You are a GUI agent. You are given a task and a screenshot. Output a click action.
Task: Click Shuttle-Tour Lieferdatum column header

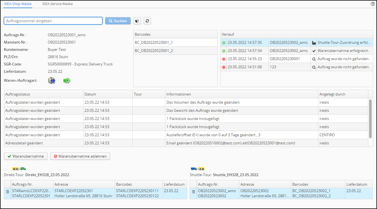coord(359,184)
